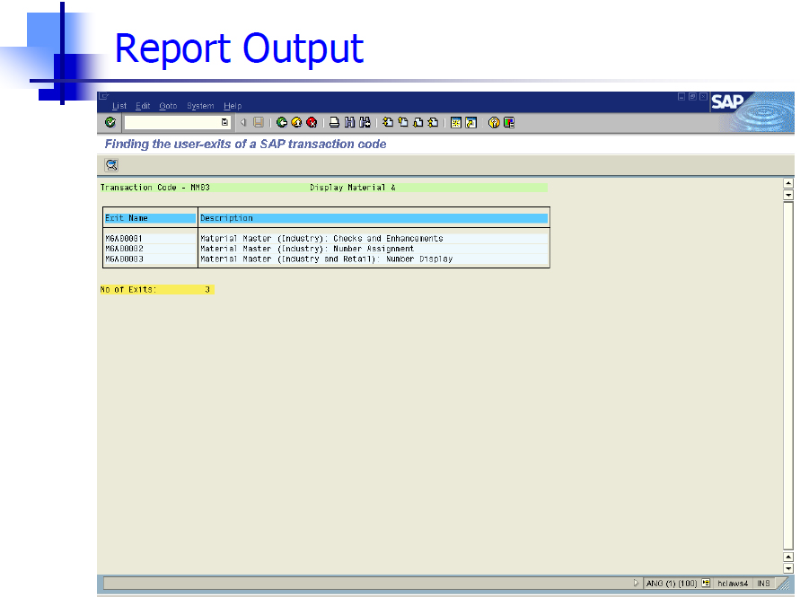Click the scroll-down arrow at bottom of scrollbar
The width and height of the screenshot is (800, 597).
coord(788,568)
